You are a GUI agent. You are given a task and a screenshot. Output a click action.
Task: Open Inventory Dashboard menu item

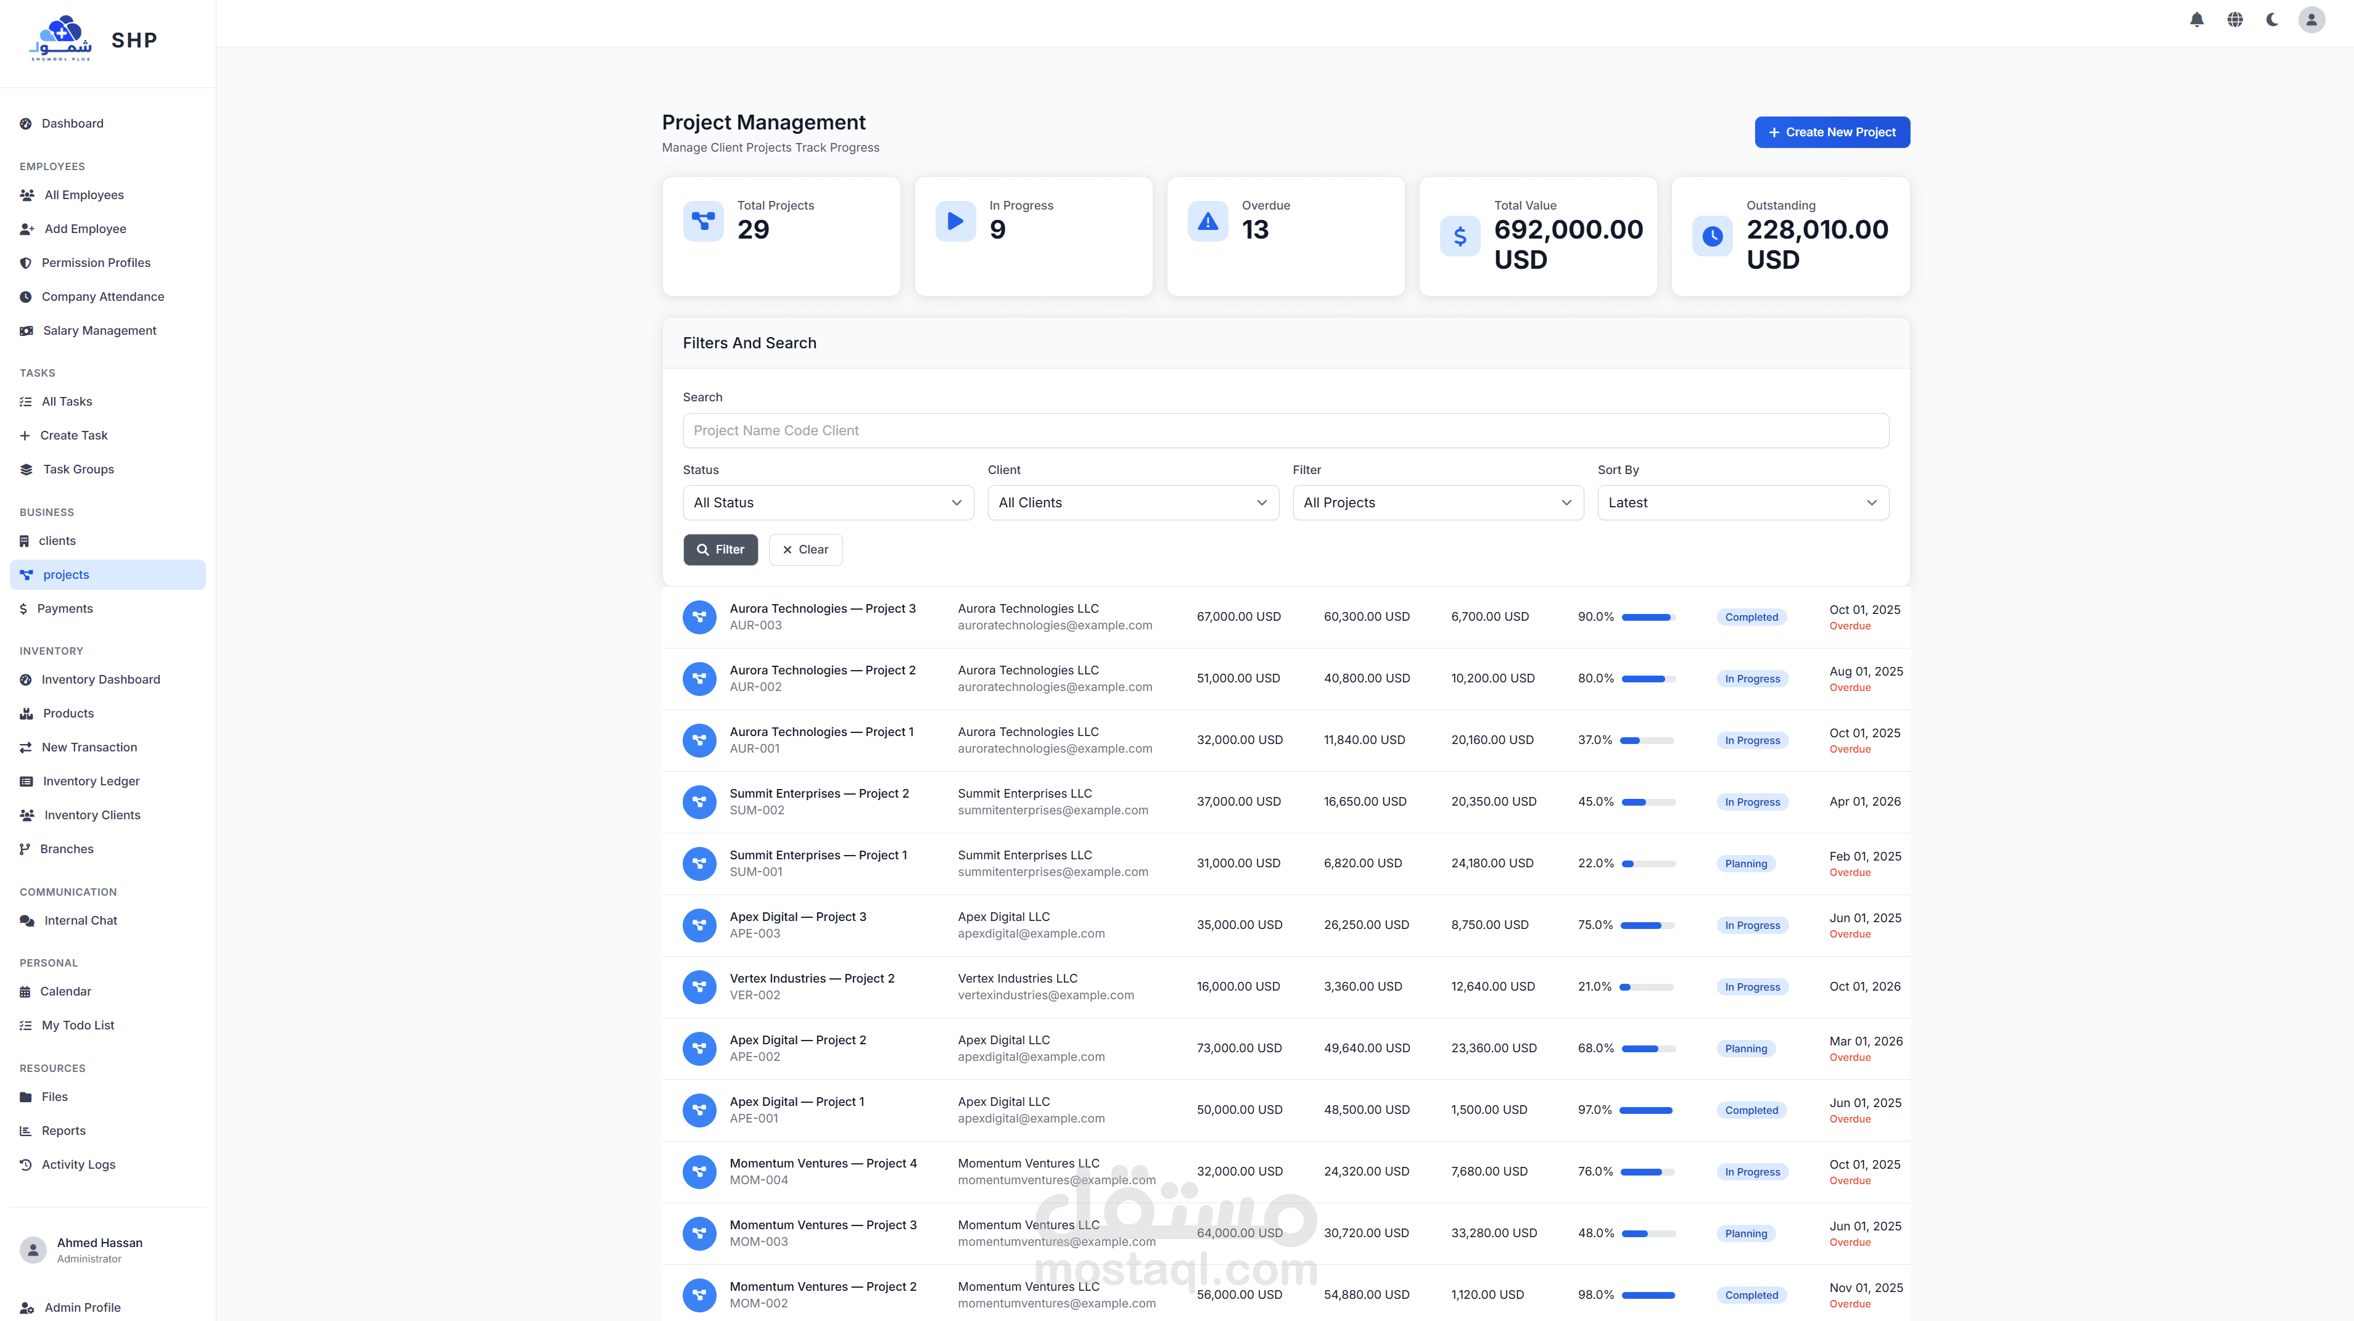pos(101,679)
